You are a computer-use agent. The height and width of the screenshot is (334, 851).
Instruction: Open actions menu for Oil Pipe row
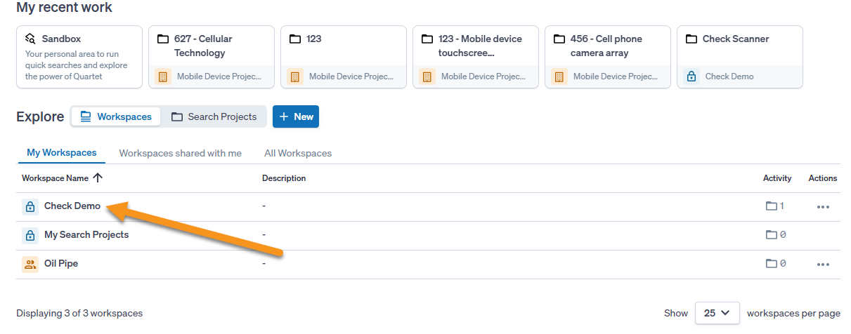pos(823,265)
